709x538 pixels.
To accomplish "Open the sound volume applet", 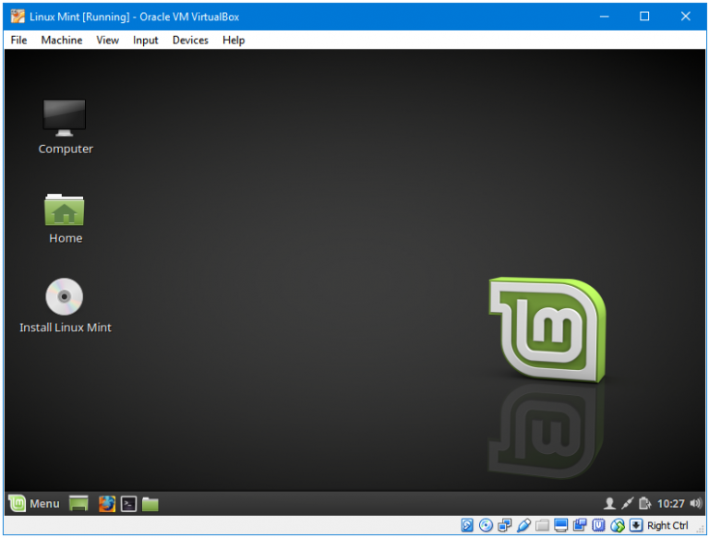I will pyautogui.click(x=695, y=503).
